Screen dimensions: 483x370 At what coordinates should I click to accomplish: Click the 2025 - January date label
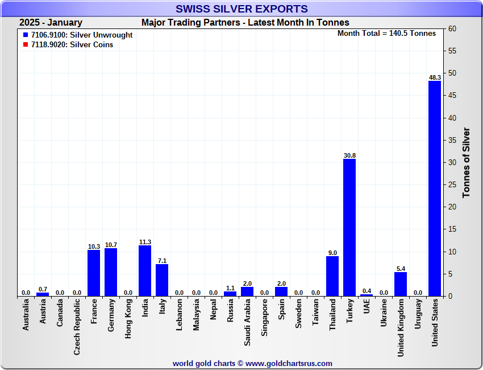click(x=51, y=23)
